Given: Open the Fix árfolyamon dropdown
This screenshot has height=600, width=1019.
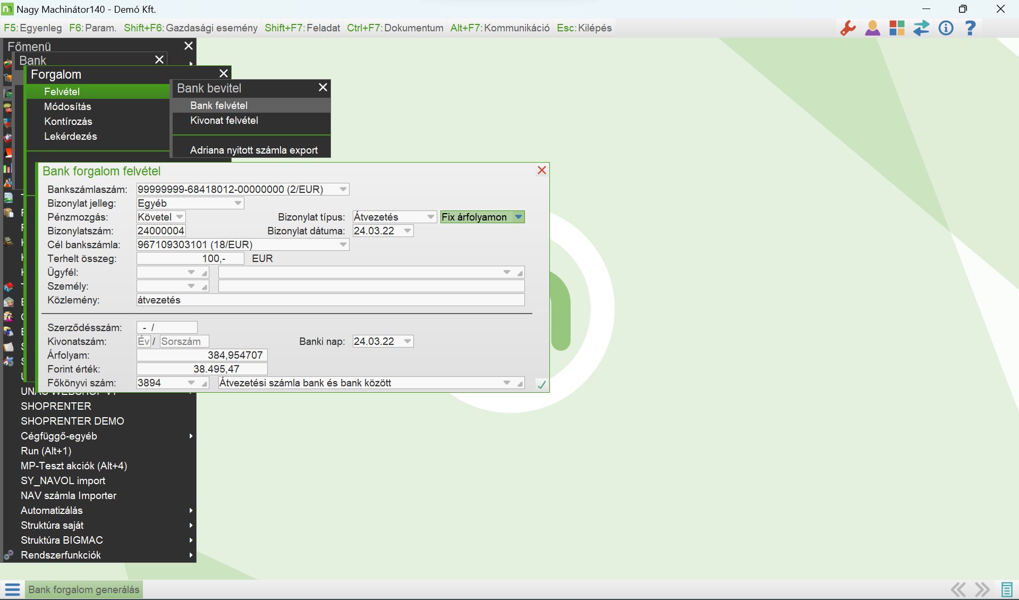Looking at the screenshot, I should pyautogui.click(x=519, y=217).
